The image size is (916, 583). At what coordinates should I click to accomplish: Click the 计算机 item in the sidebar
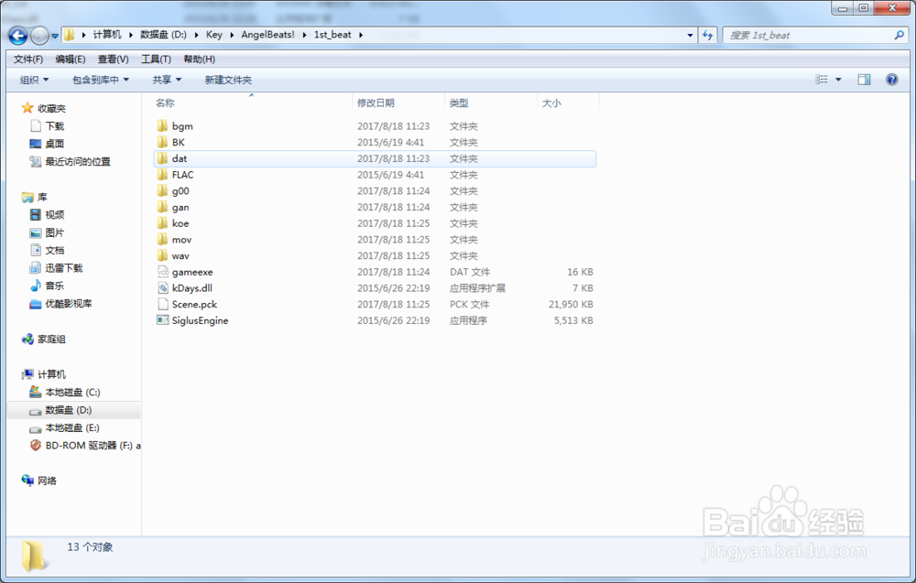(44, 374)
